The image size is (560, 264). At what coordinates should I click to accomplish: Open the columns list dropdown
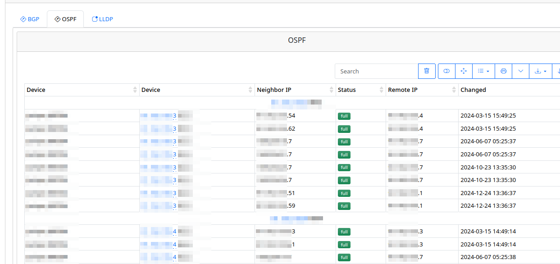click(x=483, y=71)
